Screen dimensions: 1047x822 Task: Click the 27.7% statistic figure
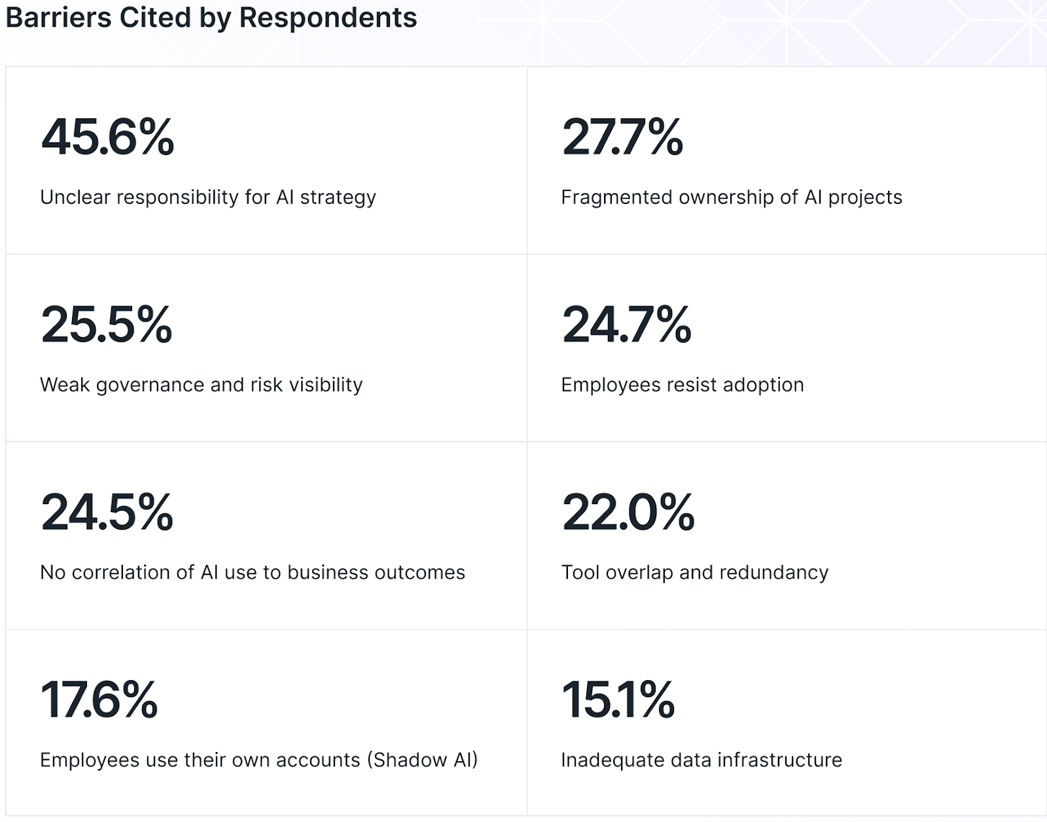click(622, 137)
